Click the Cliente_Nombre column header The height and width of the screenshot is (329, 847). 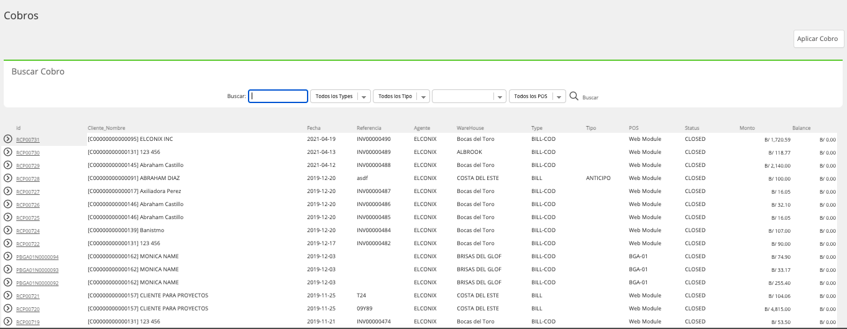click(x=106, y=128)
